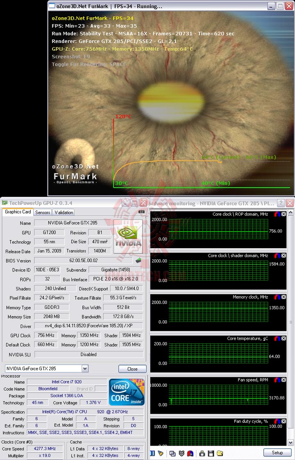Click the Core Voltage field 1.376 V
295x460 pixels.
coord(93,403)
